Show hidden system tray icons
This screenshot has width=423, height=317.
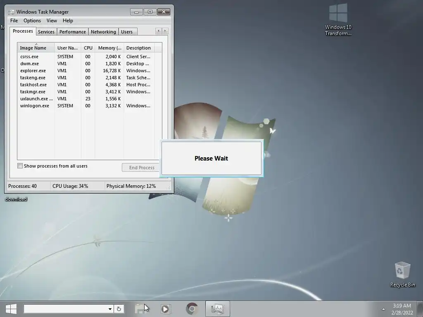[x=383, y=309]
